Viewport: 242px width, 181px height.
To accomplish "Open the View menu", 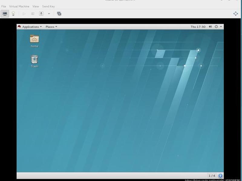I will coord(36,6).
